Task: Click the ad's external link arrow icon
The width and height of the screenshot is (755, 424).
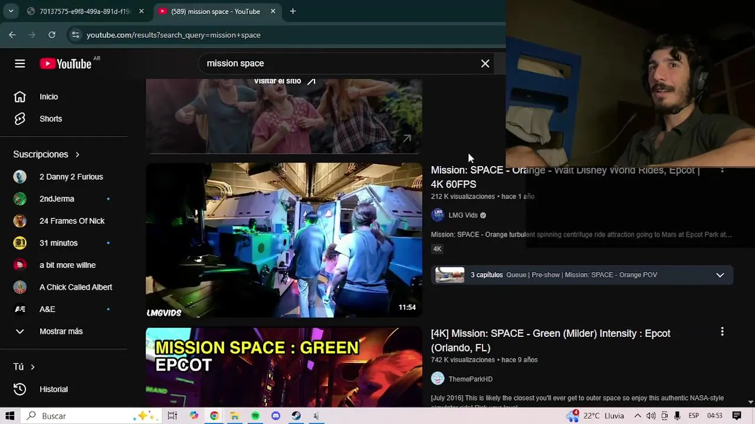Action: 407,139
